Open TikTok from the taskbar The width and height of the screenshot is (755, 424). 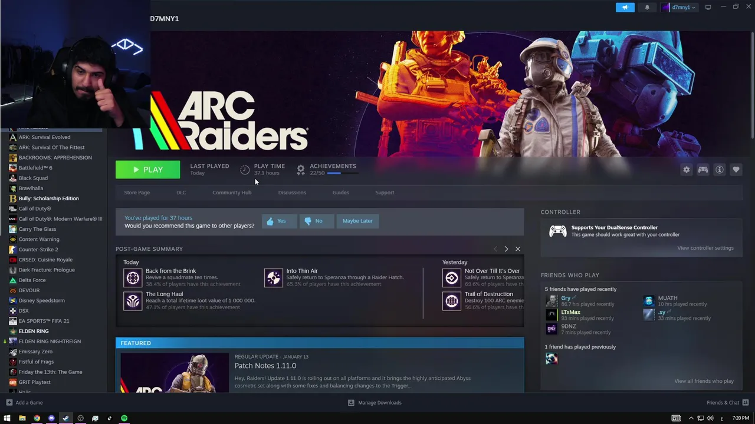click(x=109, y=418)
